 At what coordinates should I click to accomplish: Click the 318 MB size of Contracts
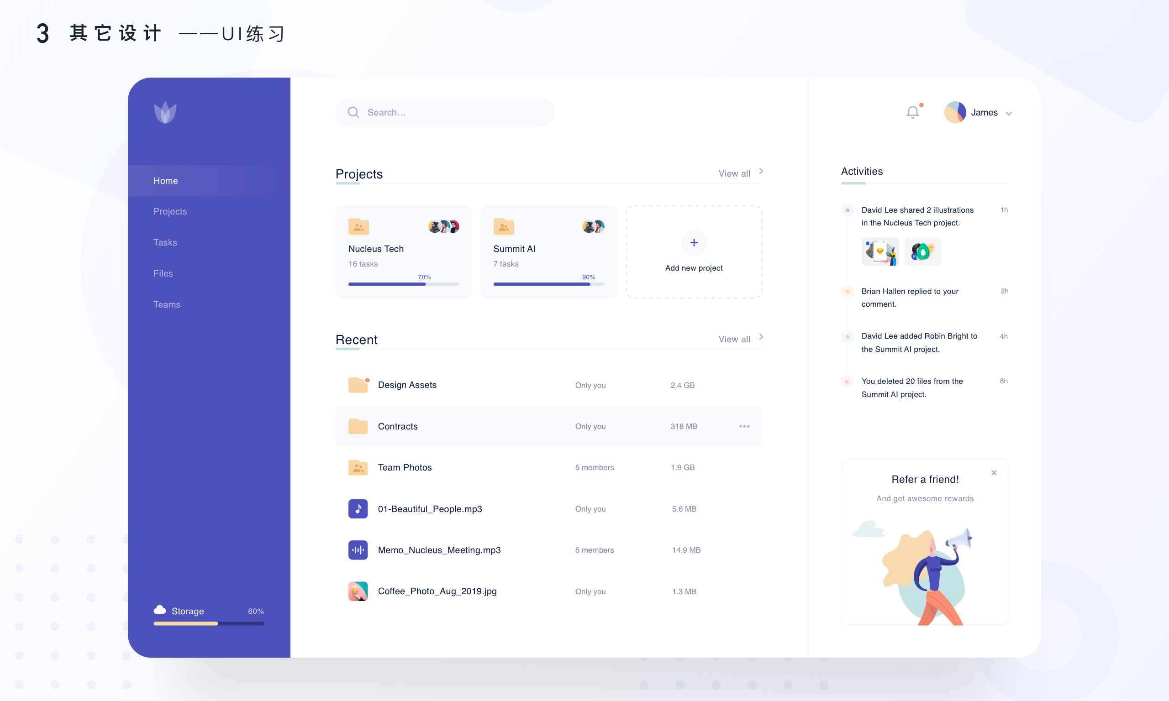[684, 427]
